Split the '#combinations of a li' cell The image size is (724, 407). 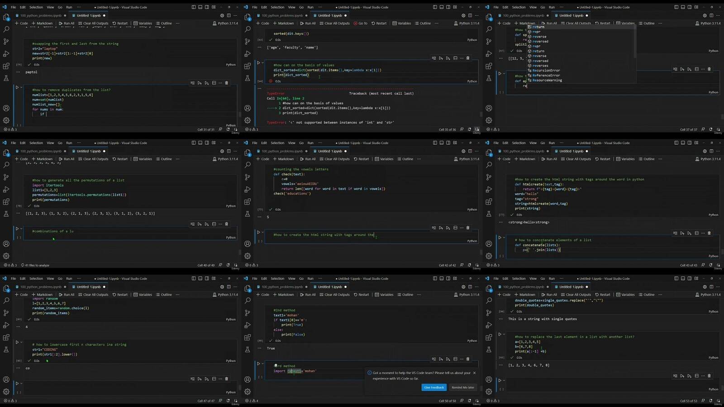[214, 224]
